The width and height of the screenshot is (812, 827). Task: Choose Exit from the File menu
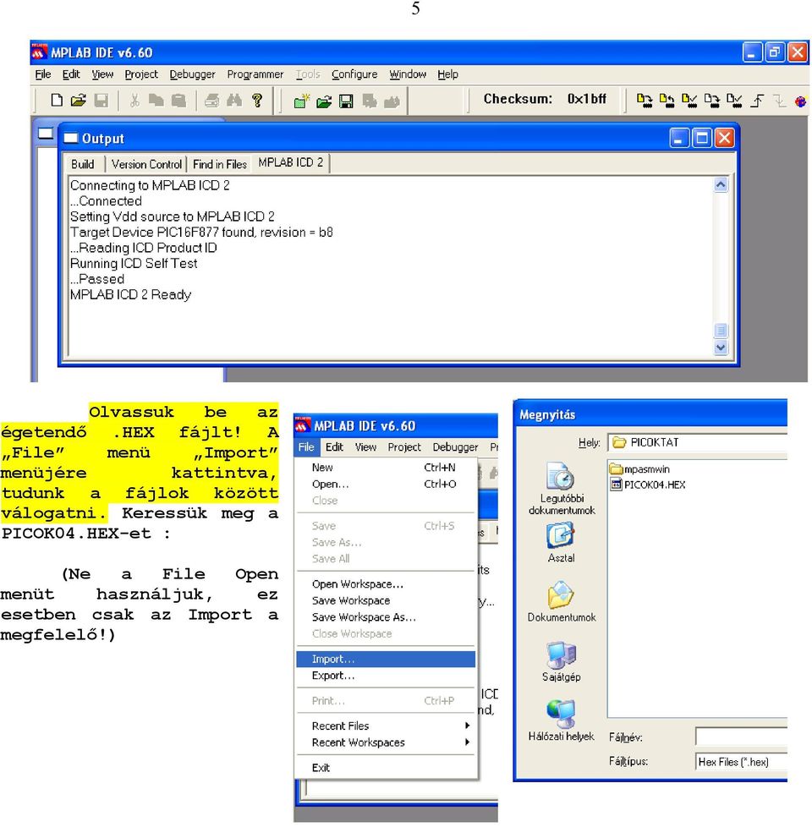click(x=387, y=768)
